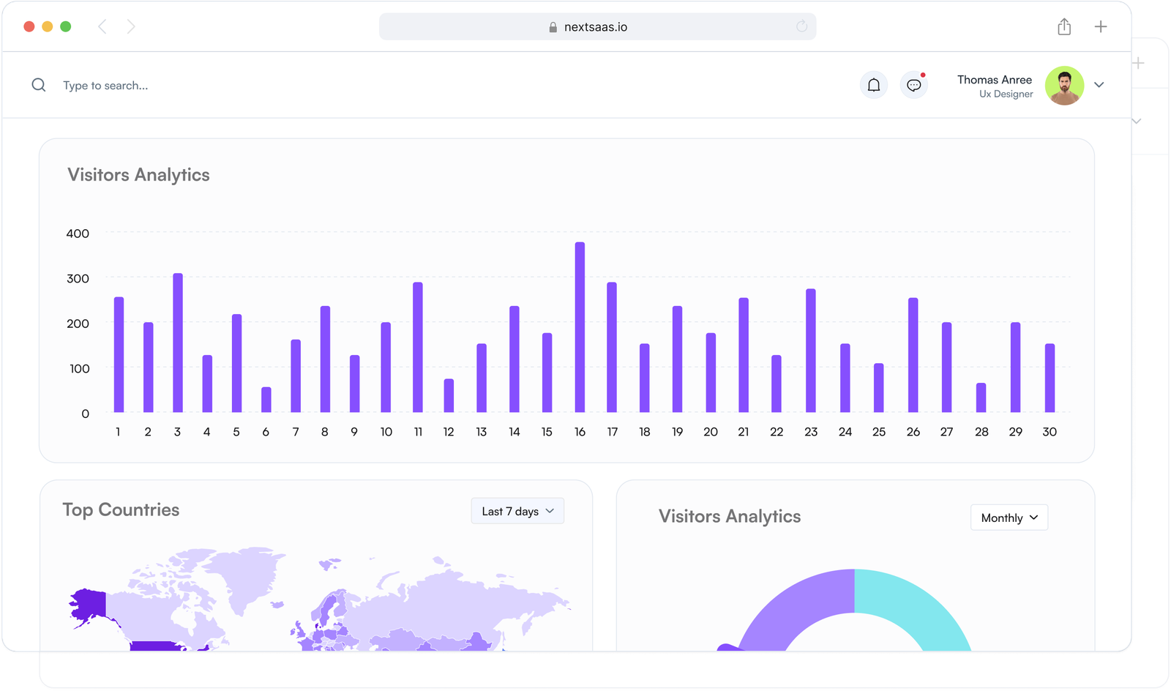Select dark purple Alaska on map
Screen dimensions: 1171x691
click(x=89, y=606)
